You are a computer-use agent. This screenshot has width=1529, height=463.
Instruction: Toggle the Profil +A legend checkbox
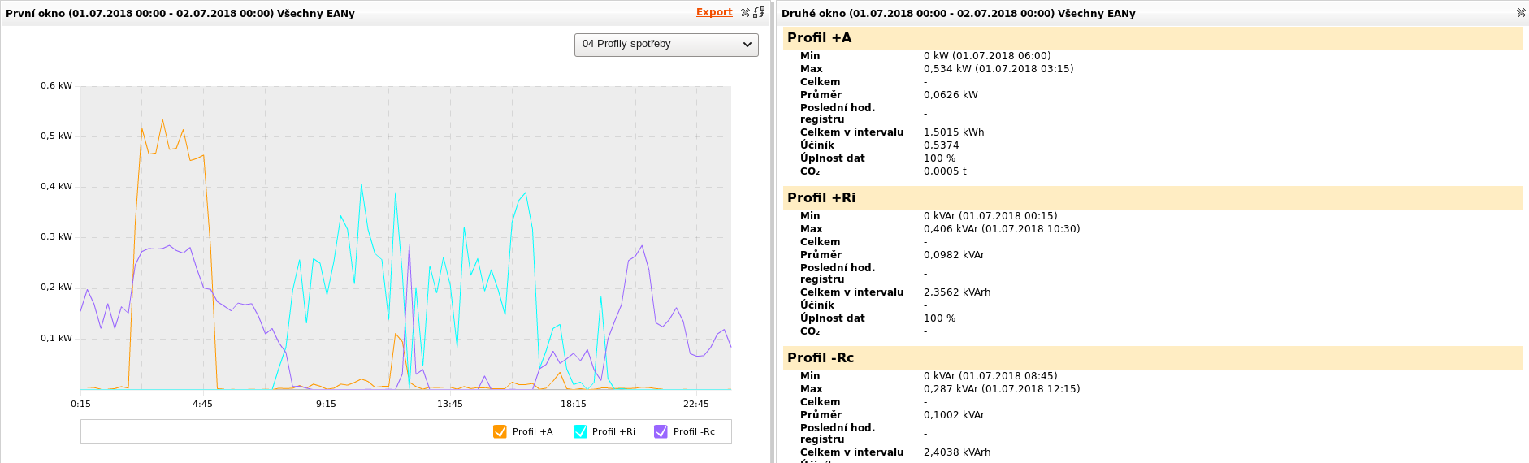point(500,431)
